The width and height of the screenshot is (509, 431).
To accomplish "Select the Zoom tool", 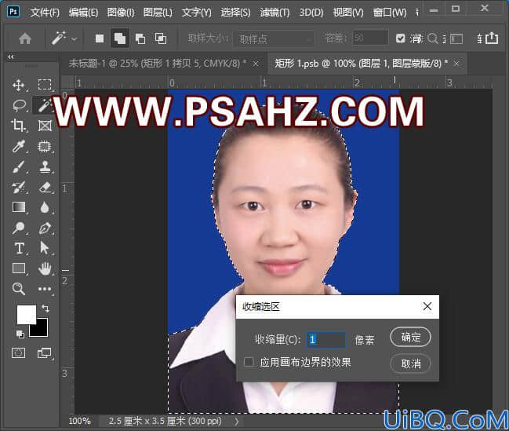I will 19,289.
